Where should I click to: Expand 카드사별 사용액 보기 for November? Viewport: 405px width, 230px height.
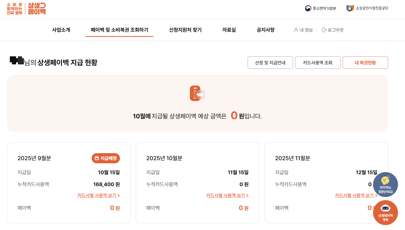(355, 195)
